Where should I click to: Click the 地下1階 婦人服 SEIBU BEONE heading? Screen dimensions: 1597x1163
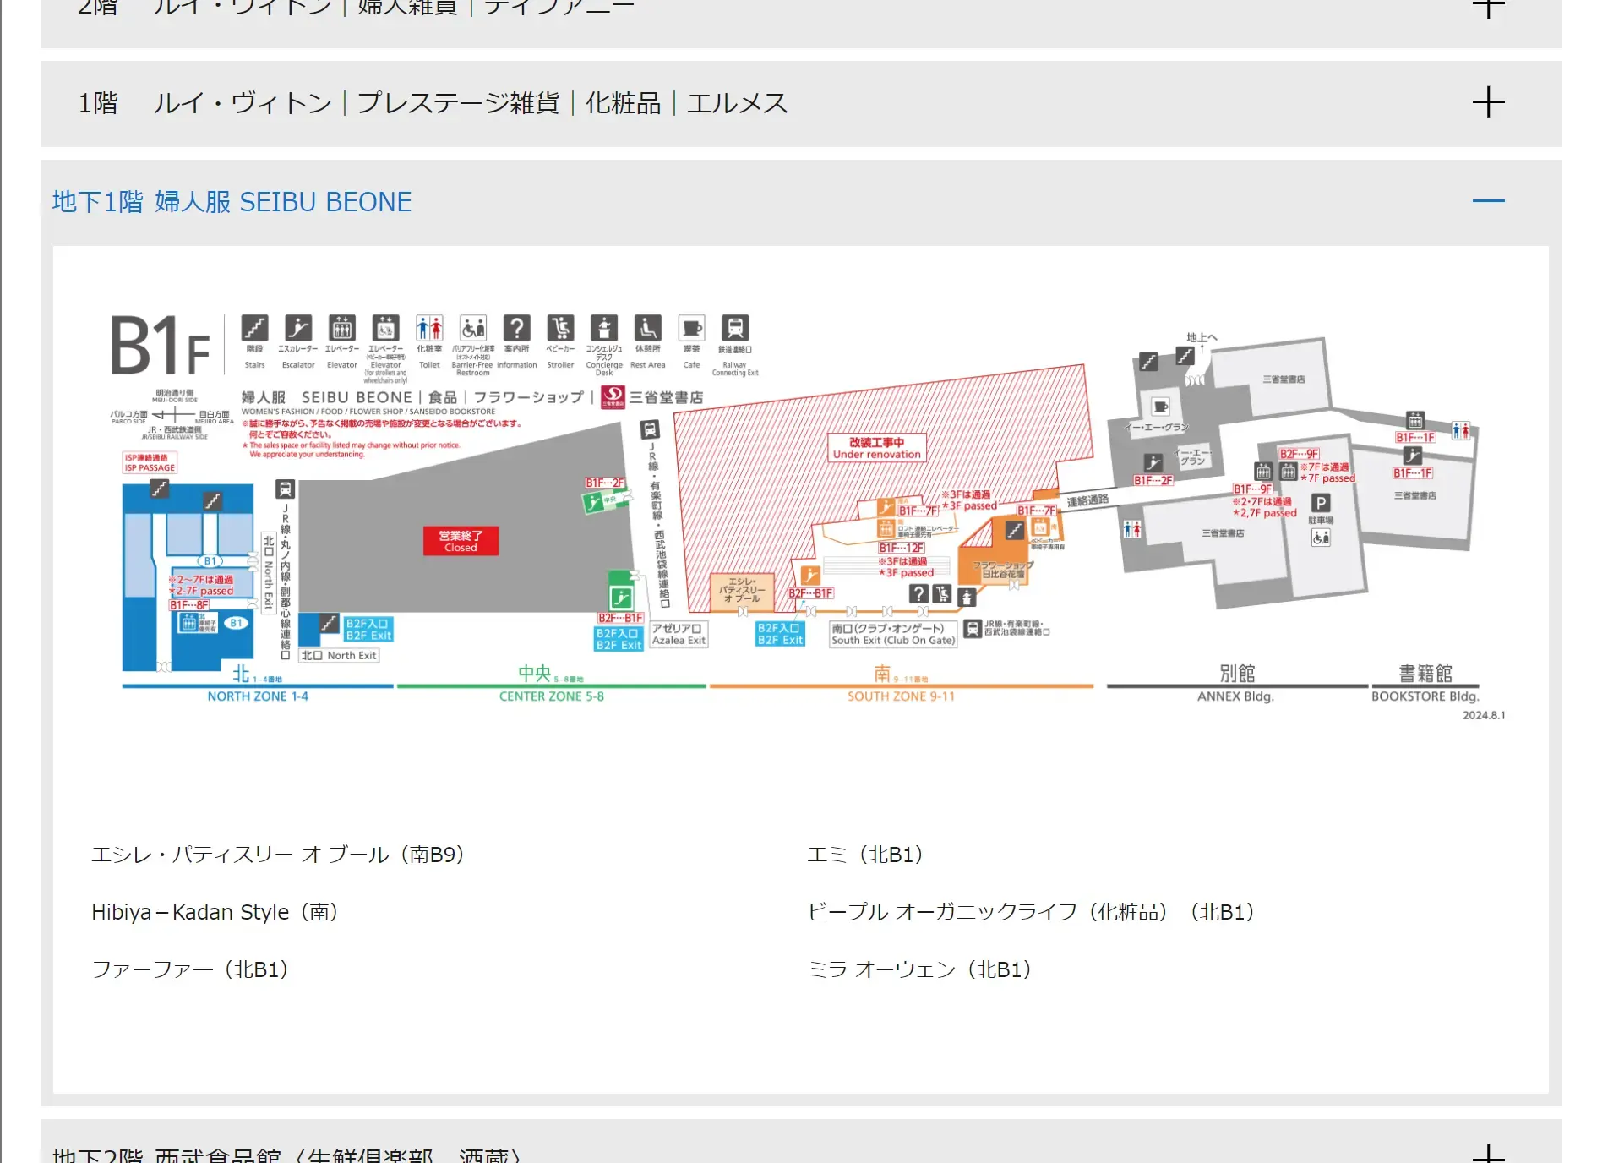(232, 202)
